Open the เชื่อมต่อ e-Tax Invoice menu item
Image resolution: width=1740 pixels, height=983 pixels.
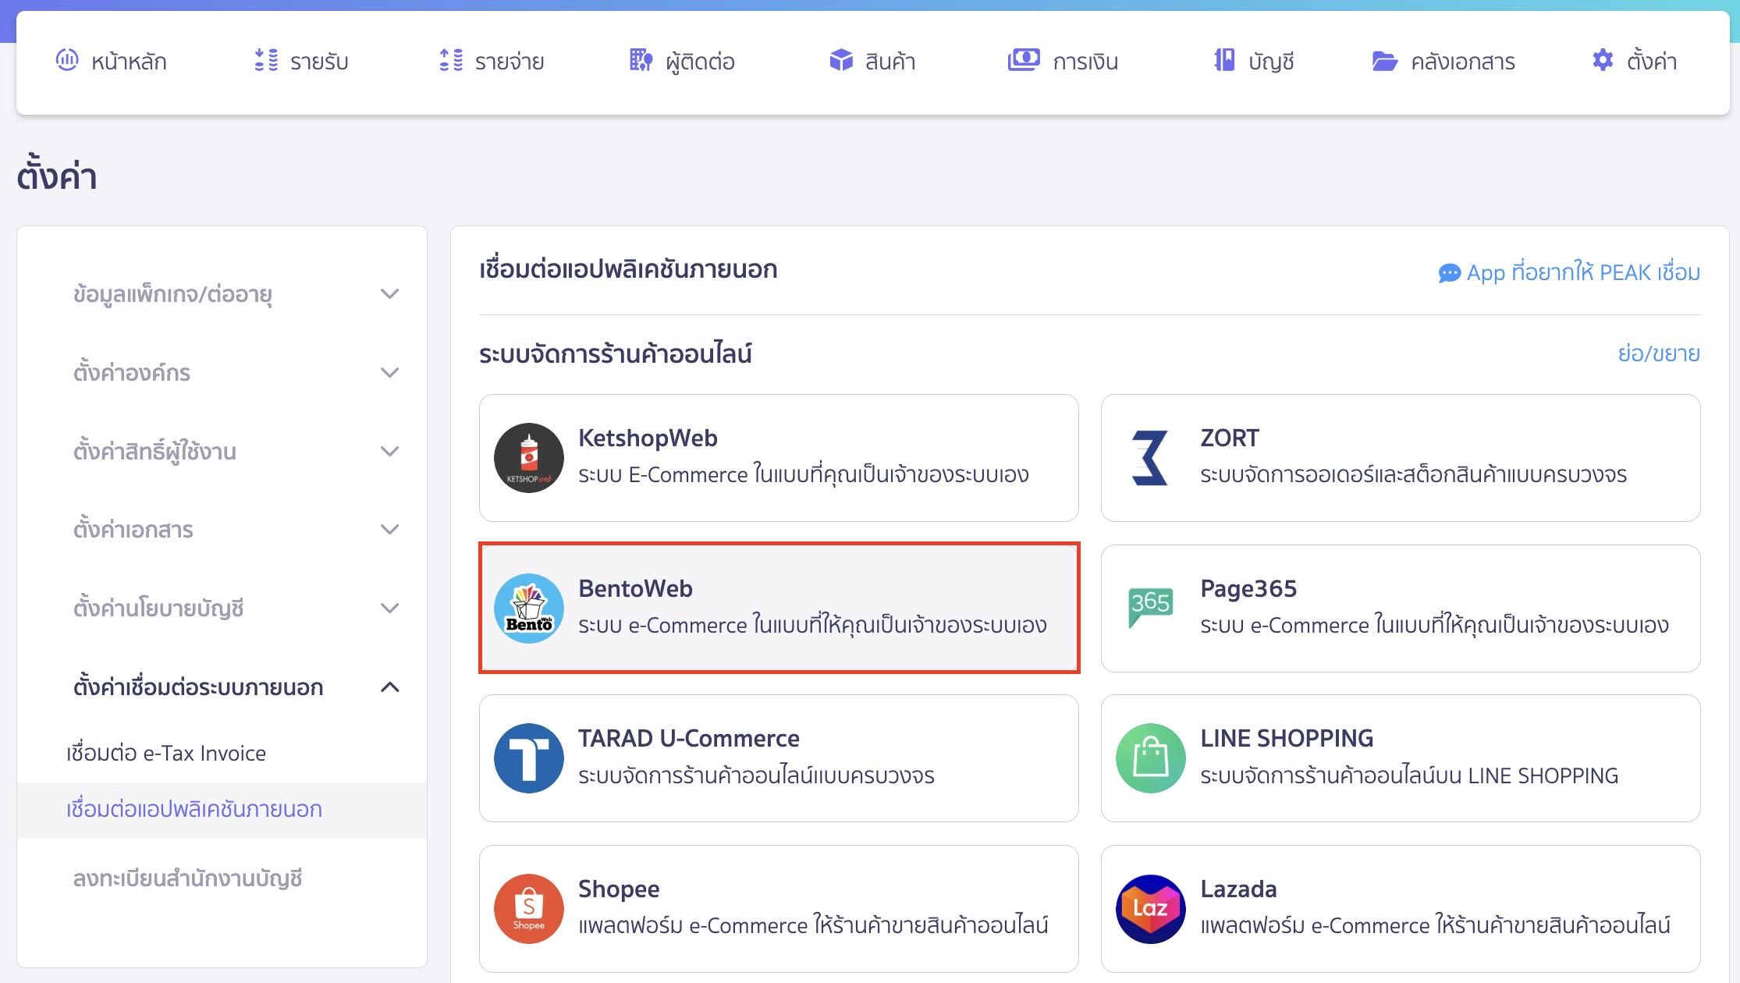point(165,751)
